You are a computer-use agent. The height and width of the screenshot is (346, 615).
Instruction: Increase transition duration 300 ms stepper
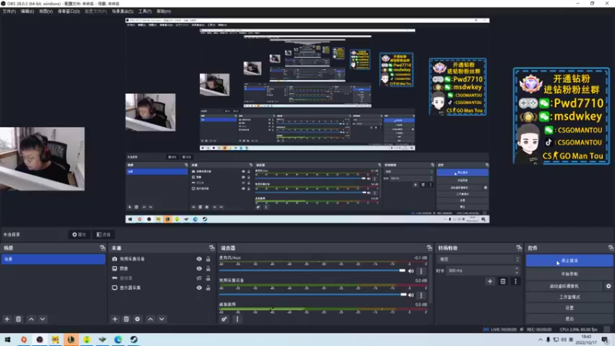pyautogui.click(x=517, y=268)
